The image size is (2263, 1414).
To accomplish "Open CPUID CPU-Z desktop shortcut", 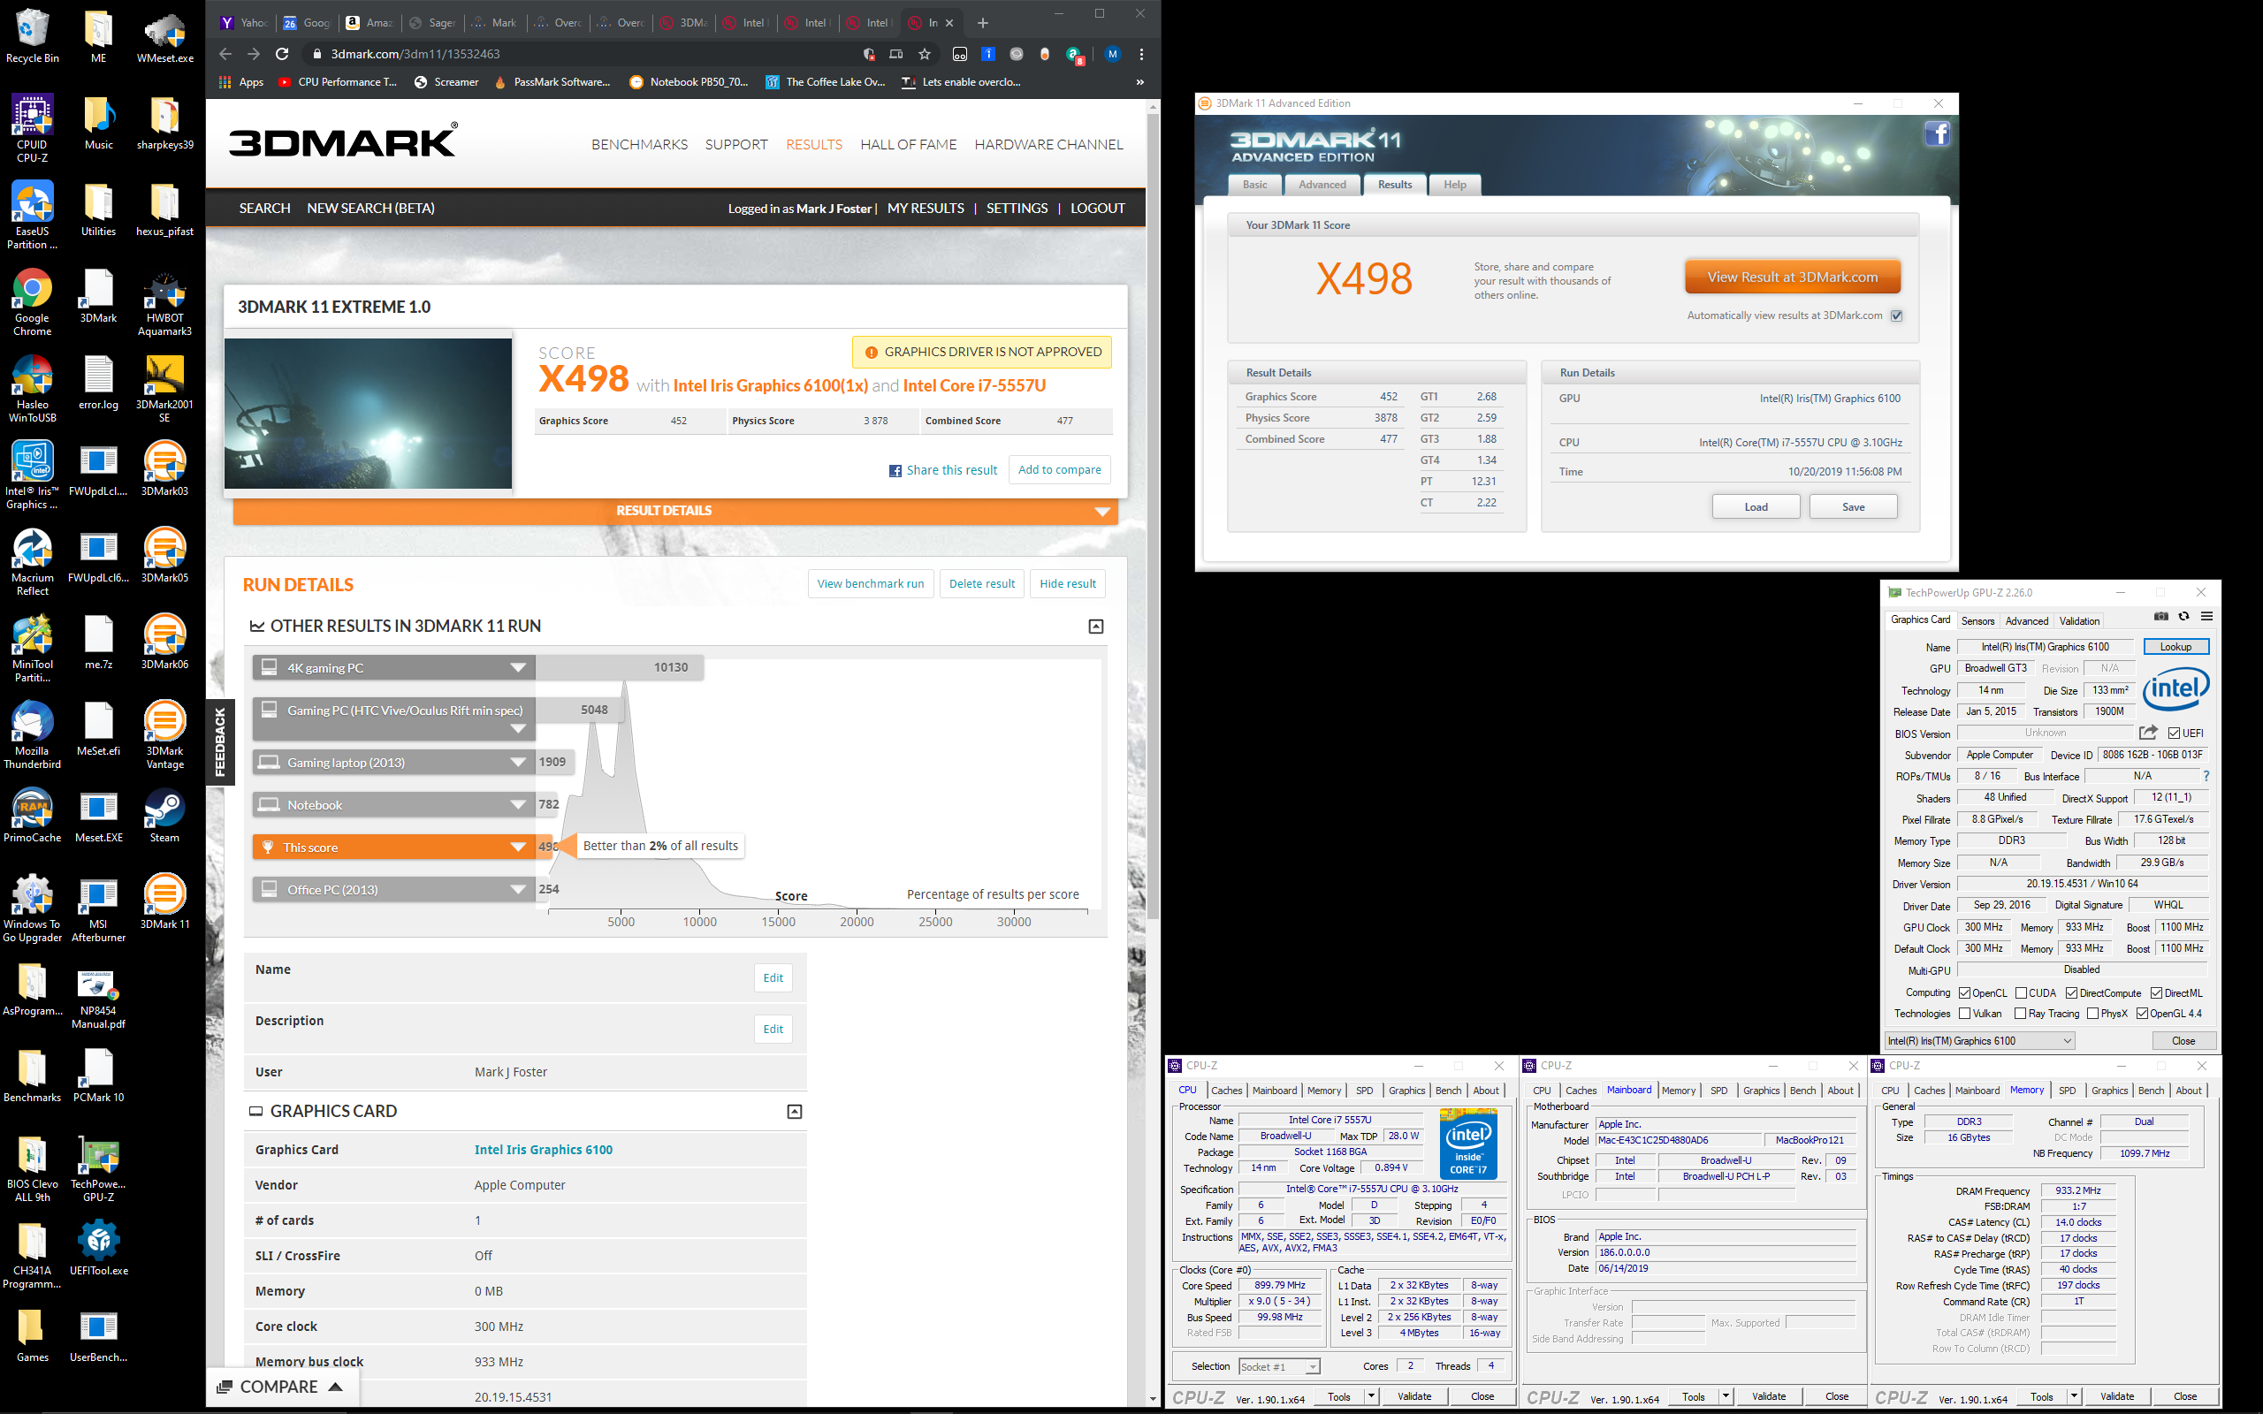I will [32, 130].
